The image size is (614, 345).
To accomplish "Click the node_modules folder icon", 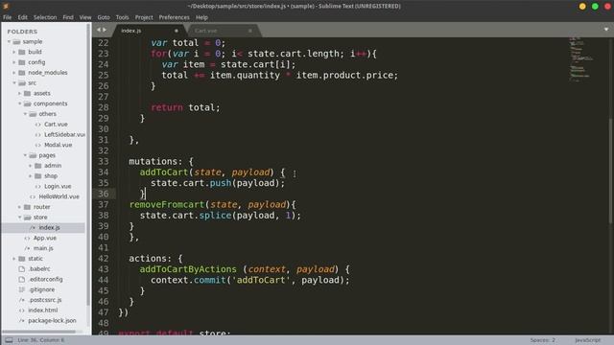I will pyautogui.click(x=22, y=73).
